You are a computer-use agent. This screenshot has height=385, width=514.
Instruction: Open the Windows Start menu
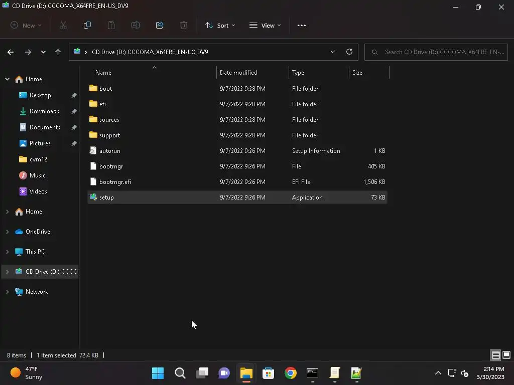pyautogui.click(x=158, y=373)
